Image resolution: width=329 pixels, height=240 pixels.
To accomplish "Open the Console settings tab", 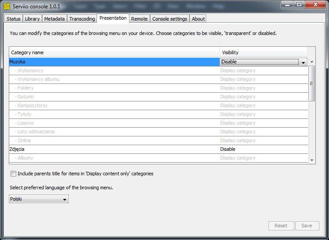I will [169, 19].
